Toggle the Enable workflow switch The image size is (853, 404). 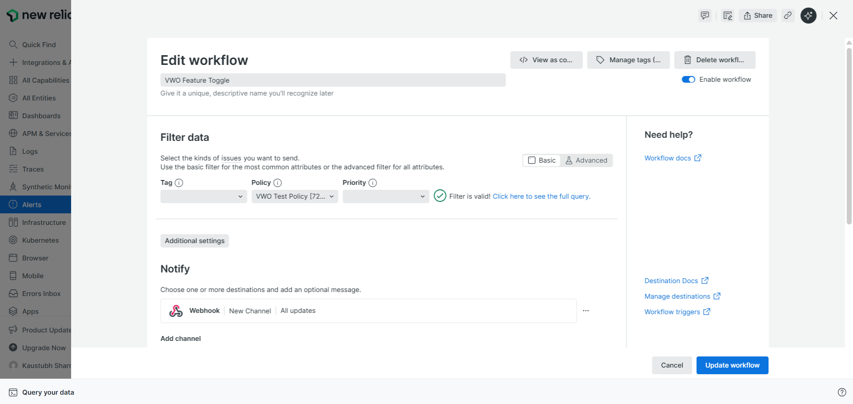pyautogui.click(x=689, y=80)
